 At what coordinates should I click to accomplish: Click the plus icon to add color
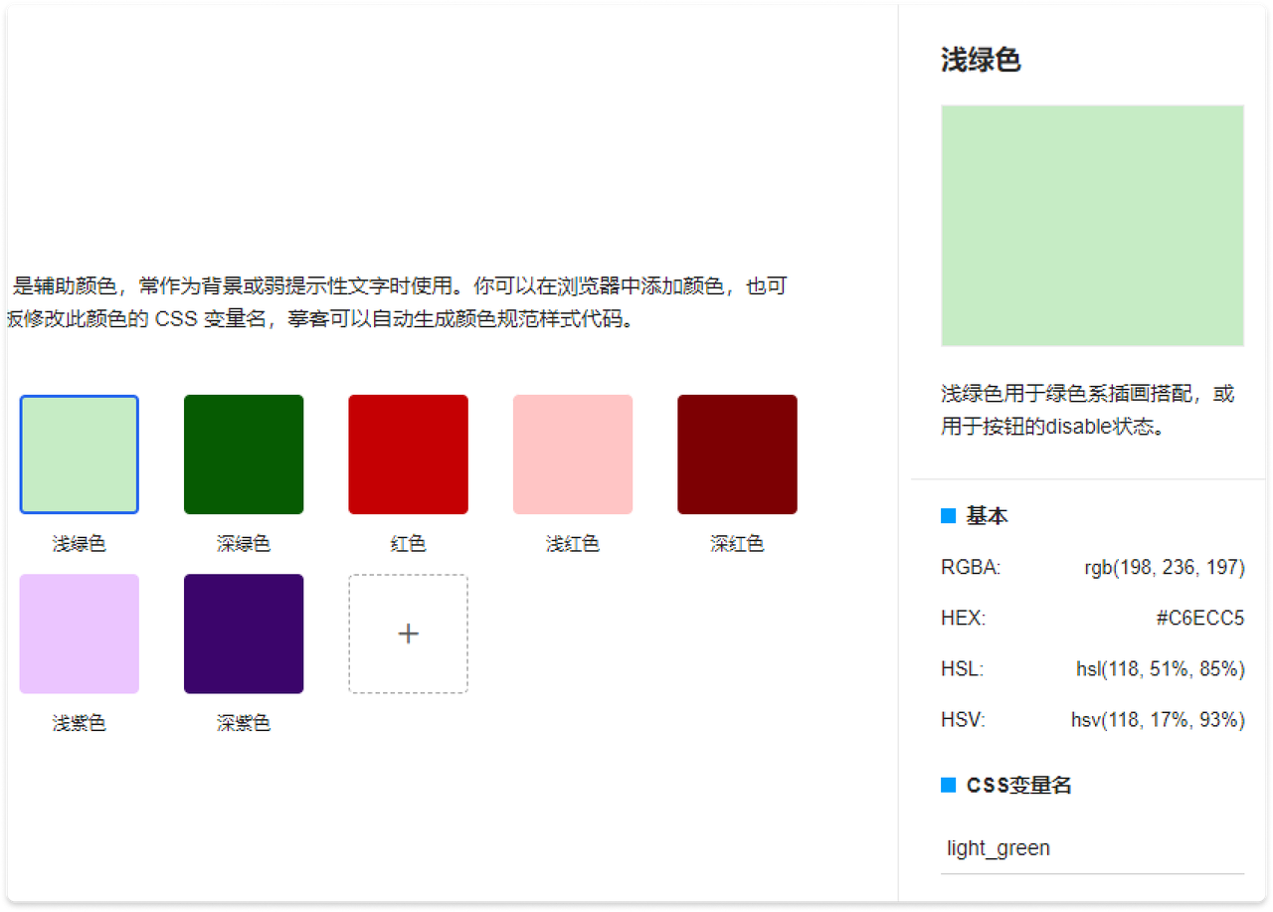pyautogui.click(x=408, y=634)
